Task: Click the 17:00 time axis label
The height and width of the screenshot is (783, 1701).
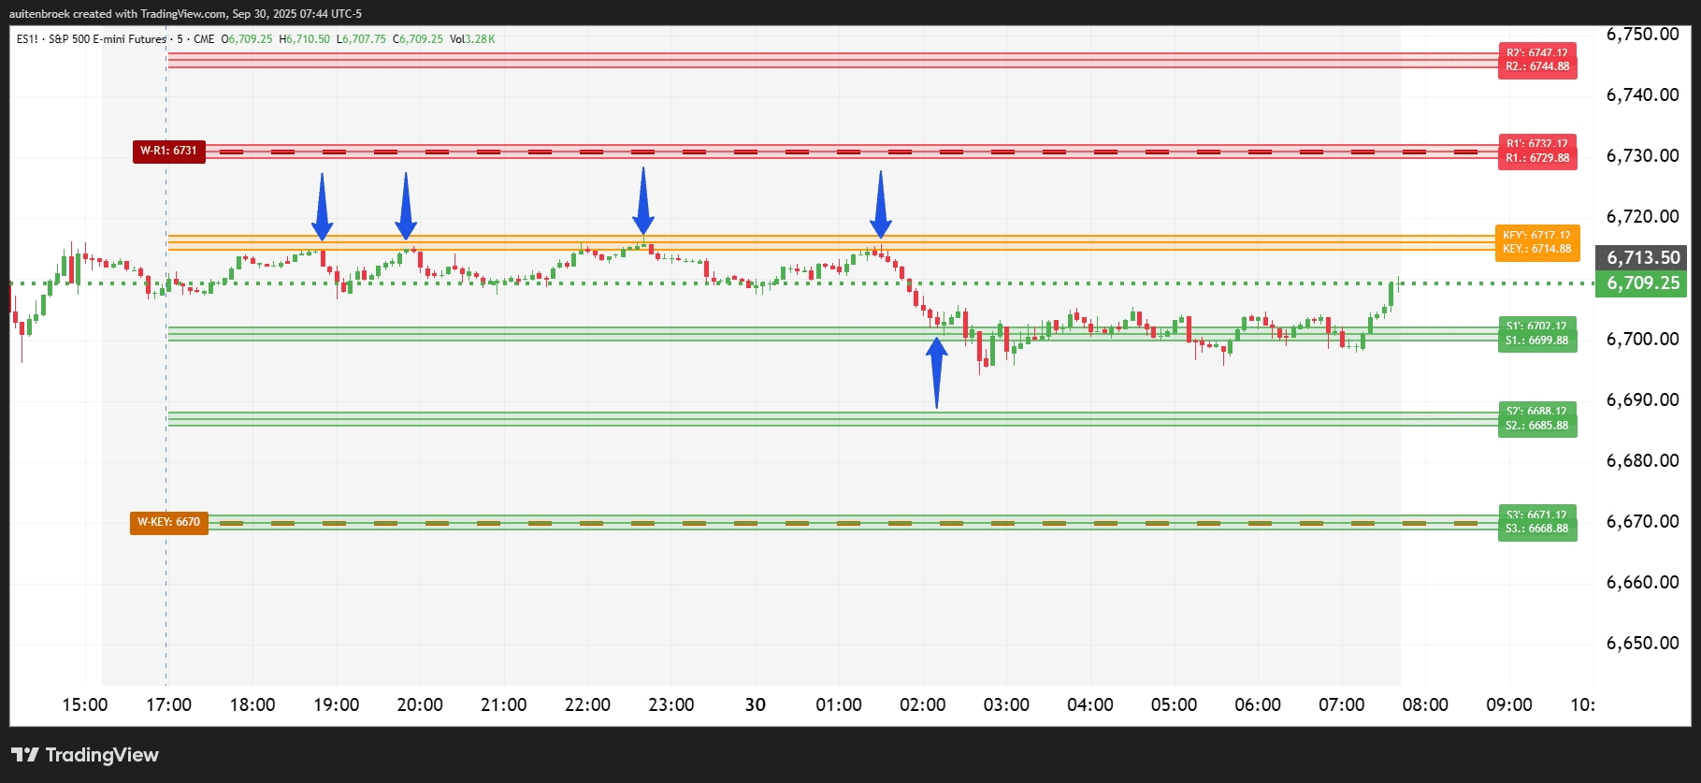Action: tap(168, 704)
